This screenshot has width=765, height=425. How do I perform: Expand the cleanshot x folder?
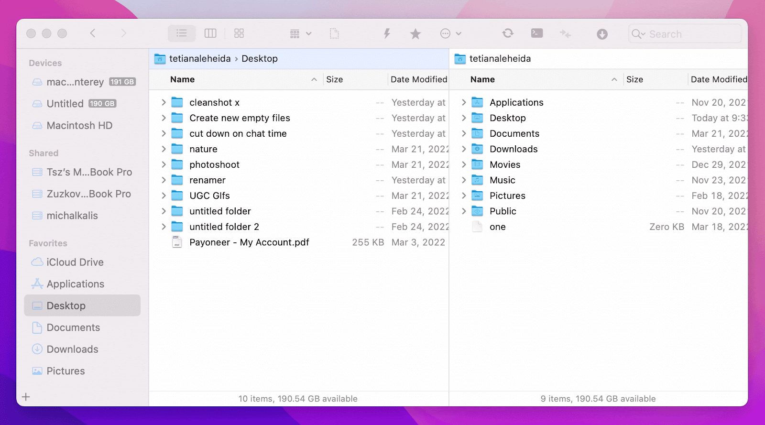click(x=164, y=102)
